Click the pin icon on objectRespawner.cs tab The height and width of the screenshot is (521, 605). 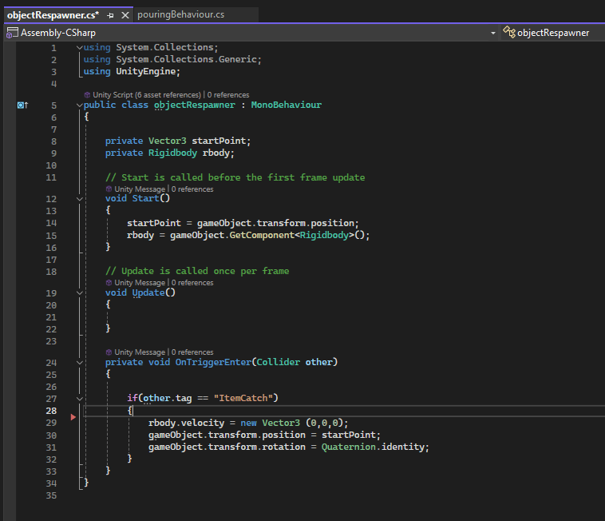click(111, 15)
